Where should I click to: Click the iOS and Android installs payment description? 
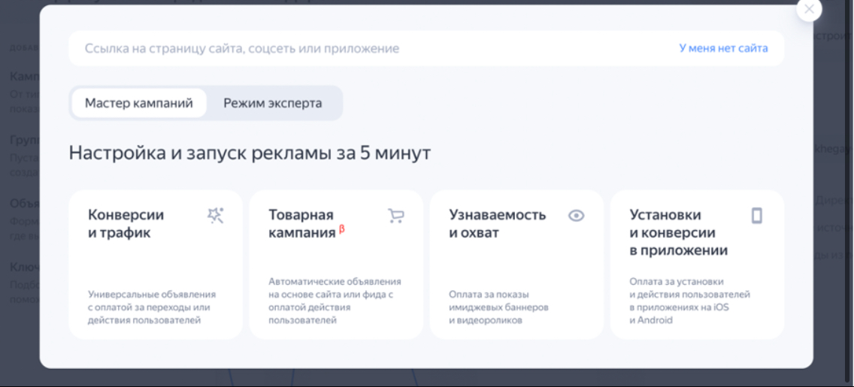tap(689, 301)
